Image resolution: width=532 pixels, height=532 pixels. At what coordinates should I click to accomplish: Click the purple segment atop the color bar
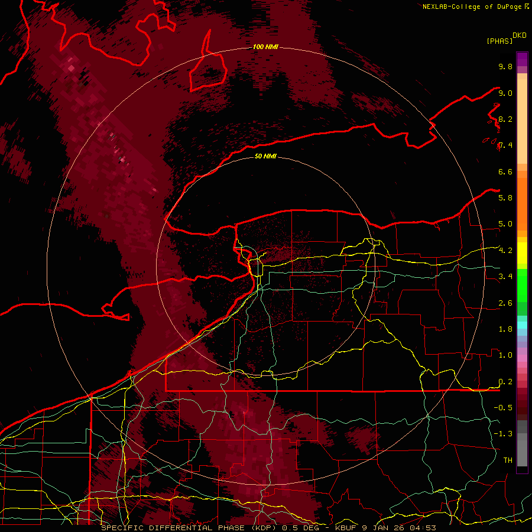522,59
